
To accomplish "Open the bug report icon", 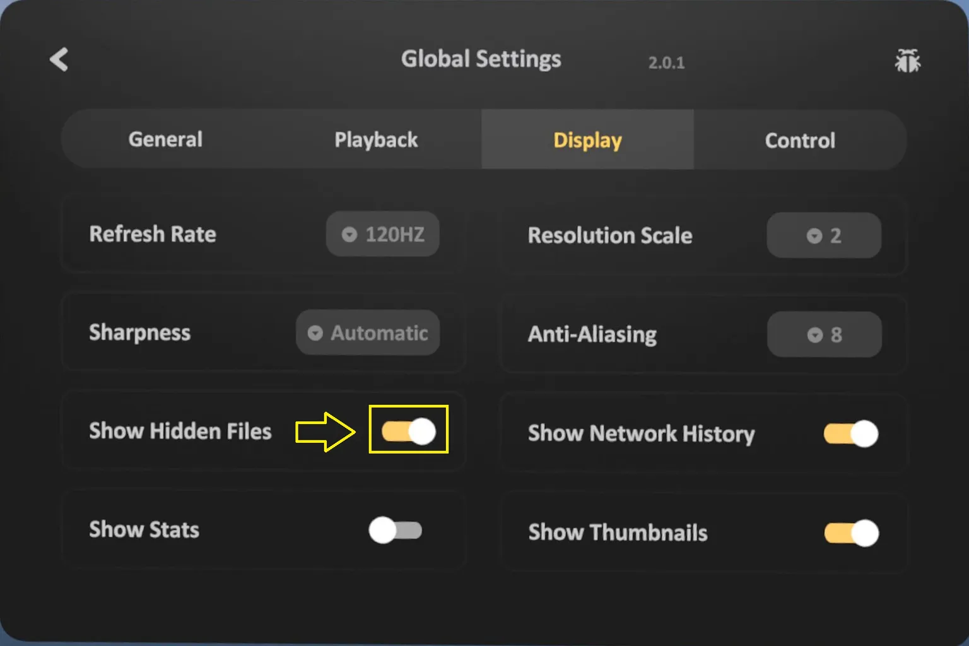I will [x=907, y=61].
